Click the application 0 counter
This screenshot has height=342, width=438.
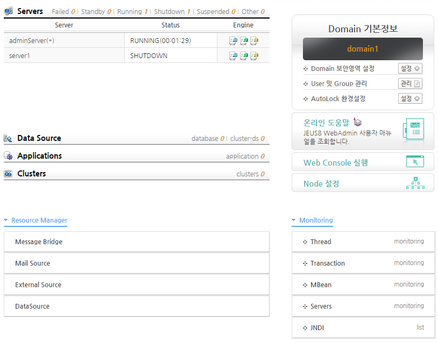(245, 156)
